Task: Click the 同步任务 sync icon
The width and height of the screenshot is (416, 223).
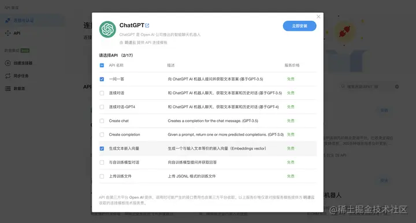Action: 8,76
